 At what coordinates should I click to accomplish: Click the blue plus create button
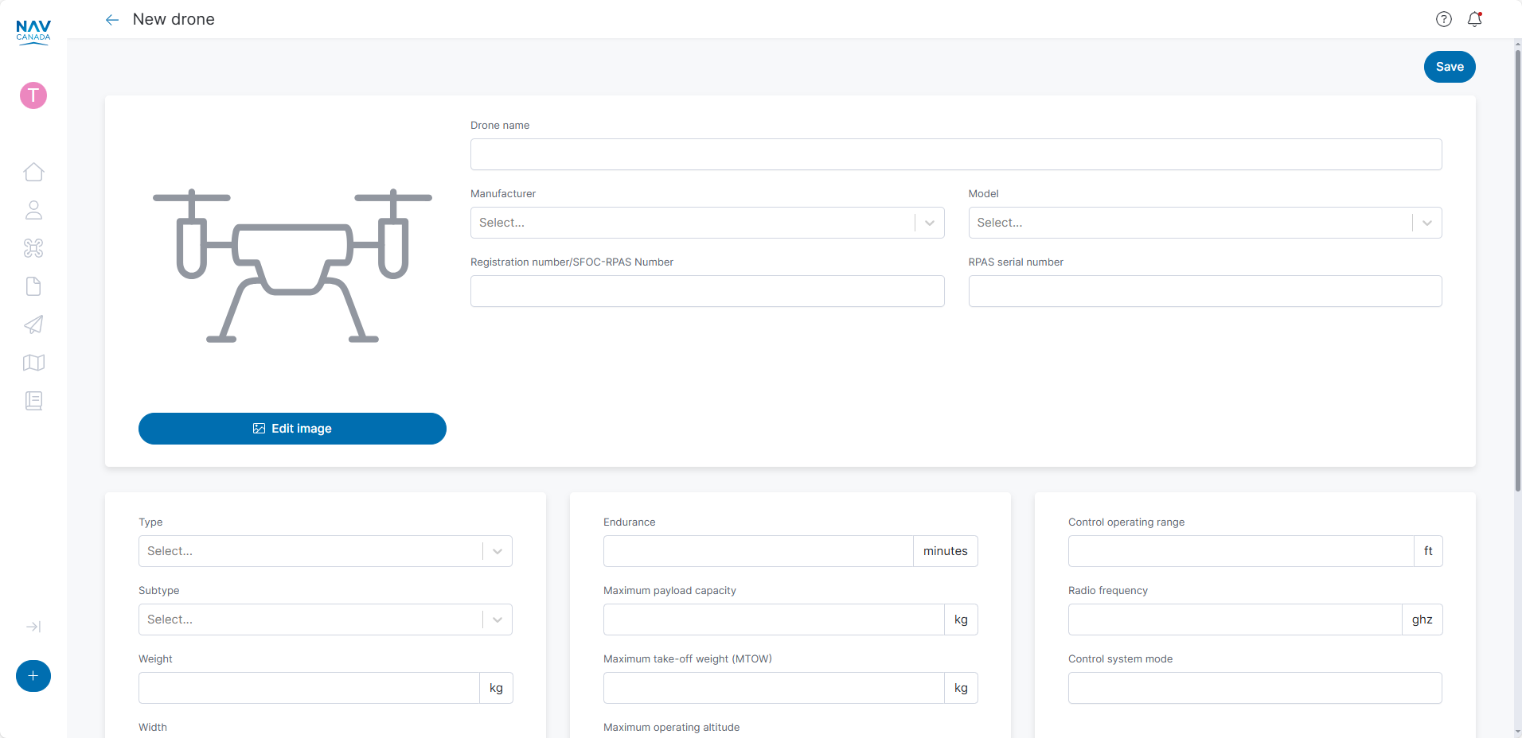pyautogui.click(x=33, y=676)
